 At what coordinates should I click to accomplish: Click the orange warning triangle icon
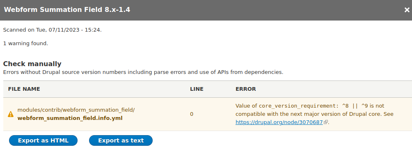pos(11,114)
